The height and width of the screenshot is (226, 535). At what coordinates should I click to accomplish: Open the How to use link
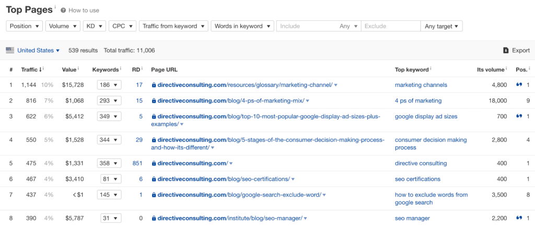pos(84,10)
